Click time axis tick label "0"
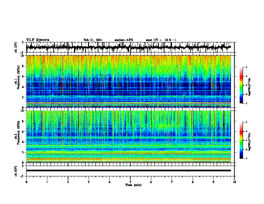The image size is (264, 204). [x=26, y=182]
